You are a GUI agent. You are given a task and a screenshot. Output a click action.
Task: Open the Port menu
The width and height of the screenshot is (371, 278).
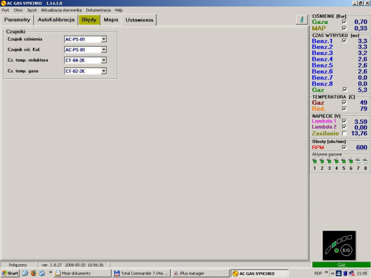pos(5,10)
